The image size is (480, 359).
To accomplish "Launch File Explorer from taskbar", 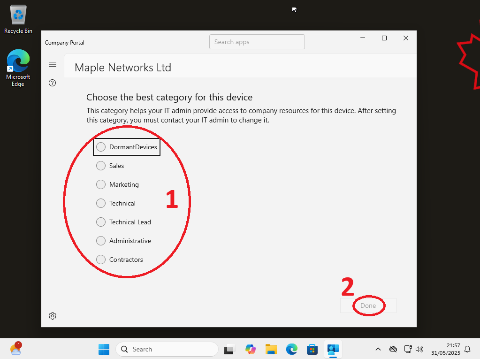I will [271, 349].
